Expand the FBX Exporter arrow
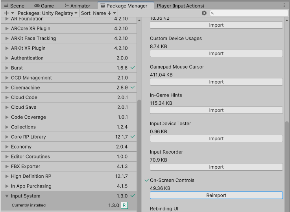This screenshot has width=290, height=212. pos(7,166)
